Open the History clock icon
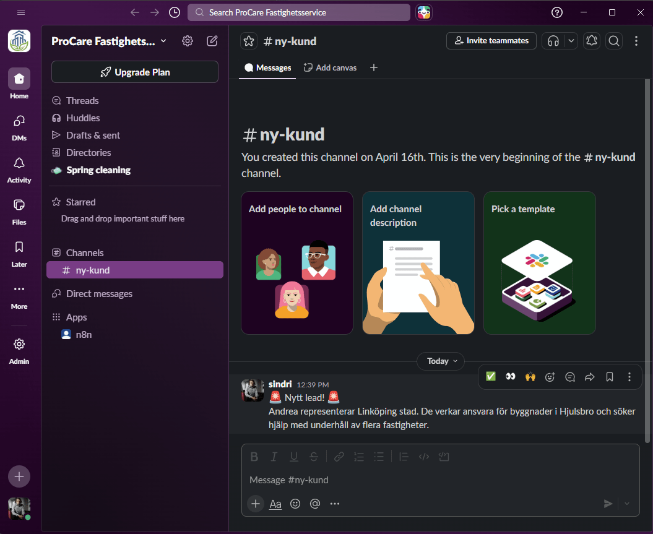Viewport: 653px width, 534px height. click(175, 12)
